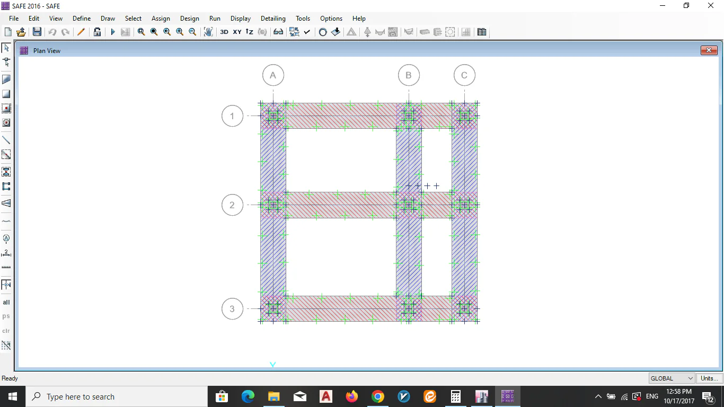Click the Windows taskbar search box
The image size is (724, 407).
point(117,396)
